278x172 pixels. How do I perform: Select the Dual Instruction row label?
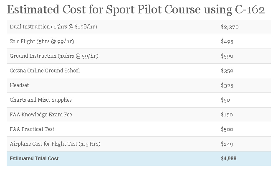[53, 27]
